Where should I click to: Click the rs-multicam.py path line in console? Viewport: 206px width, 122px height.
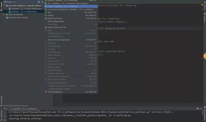pyautogui.click(x=70, y=115)
